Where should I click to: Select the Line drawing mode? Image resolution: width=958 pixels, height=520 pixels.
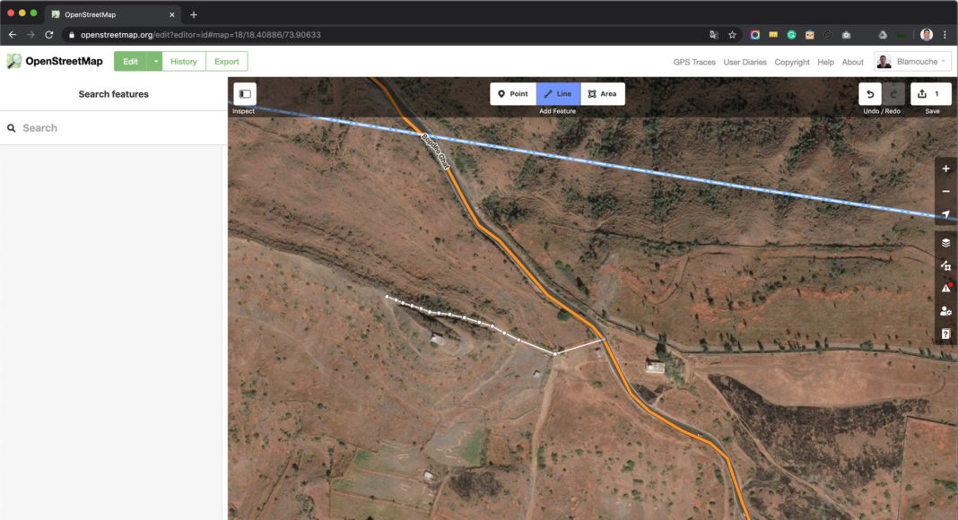coord(558,94)
